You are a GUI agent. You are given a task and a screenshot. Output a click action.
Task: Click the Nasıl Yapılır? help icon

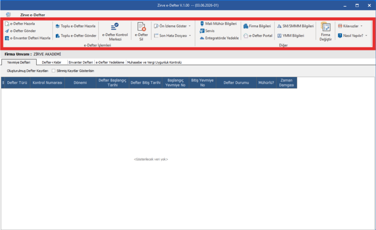click(x=340, y=36)
